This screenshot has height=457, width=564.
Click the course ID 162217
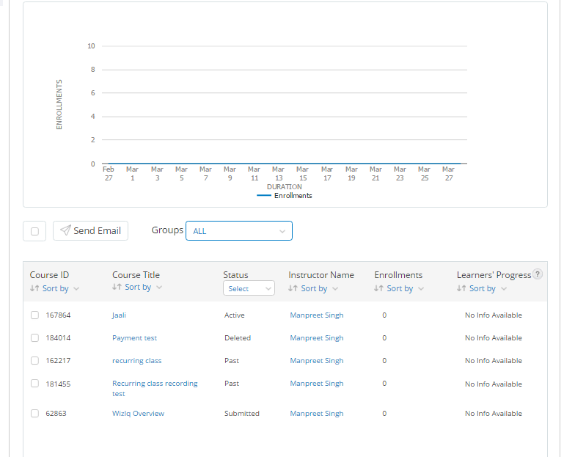click(x=58, y=361)
